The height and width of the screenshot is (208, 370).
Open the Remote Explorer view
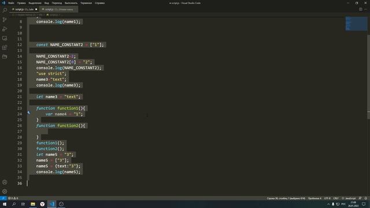point(5,38)
